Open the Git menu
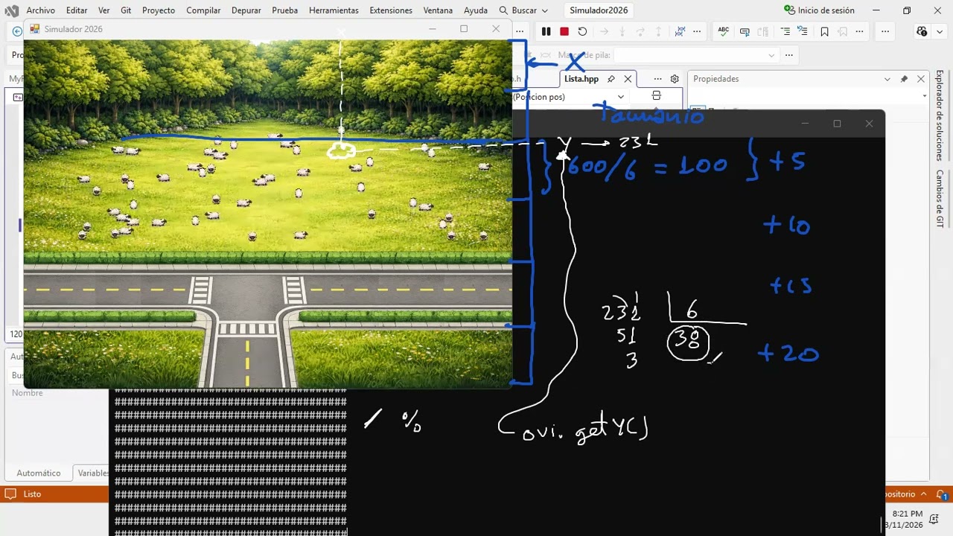The image size is (953, 536). [126, 10]
